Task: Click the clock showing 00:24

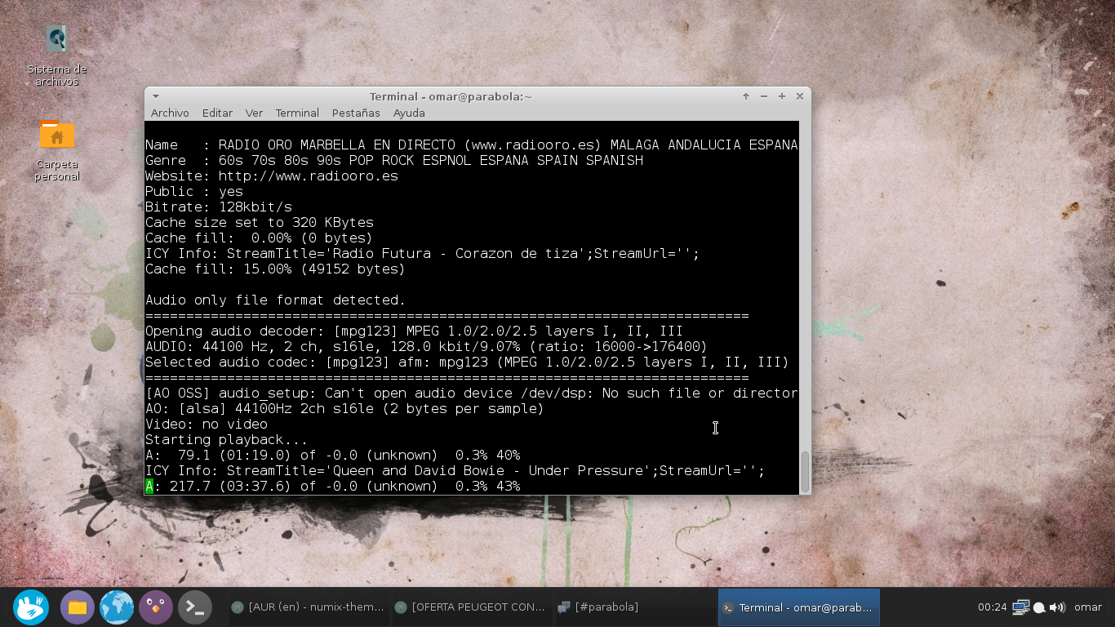Action: (992, 607)
